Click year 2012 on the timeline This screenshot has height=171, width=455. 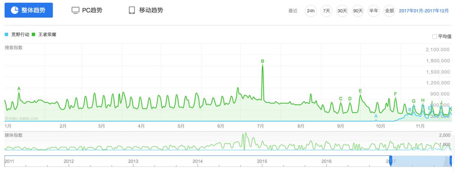[x=69, y=161]
